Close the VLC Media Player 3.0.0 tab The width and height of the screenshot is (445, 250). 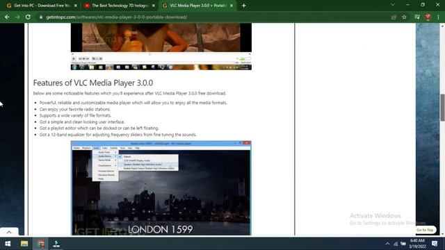[x=232, y=6]
